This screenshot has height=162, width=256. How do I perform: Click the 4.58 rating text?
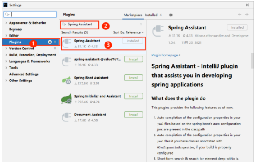[93, 120]
